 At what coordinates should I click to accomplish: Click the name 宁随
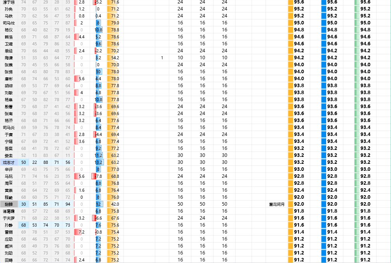[x=9, y=142]
